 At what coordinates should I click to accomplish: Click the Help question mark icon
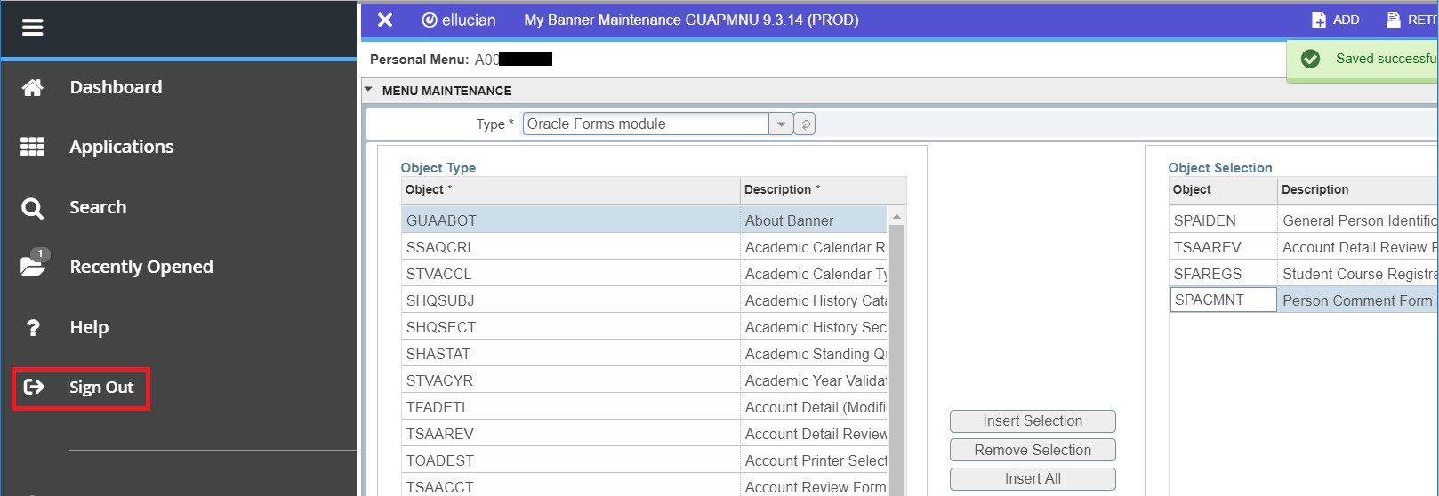point(32,327)
